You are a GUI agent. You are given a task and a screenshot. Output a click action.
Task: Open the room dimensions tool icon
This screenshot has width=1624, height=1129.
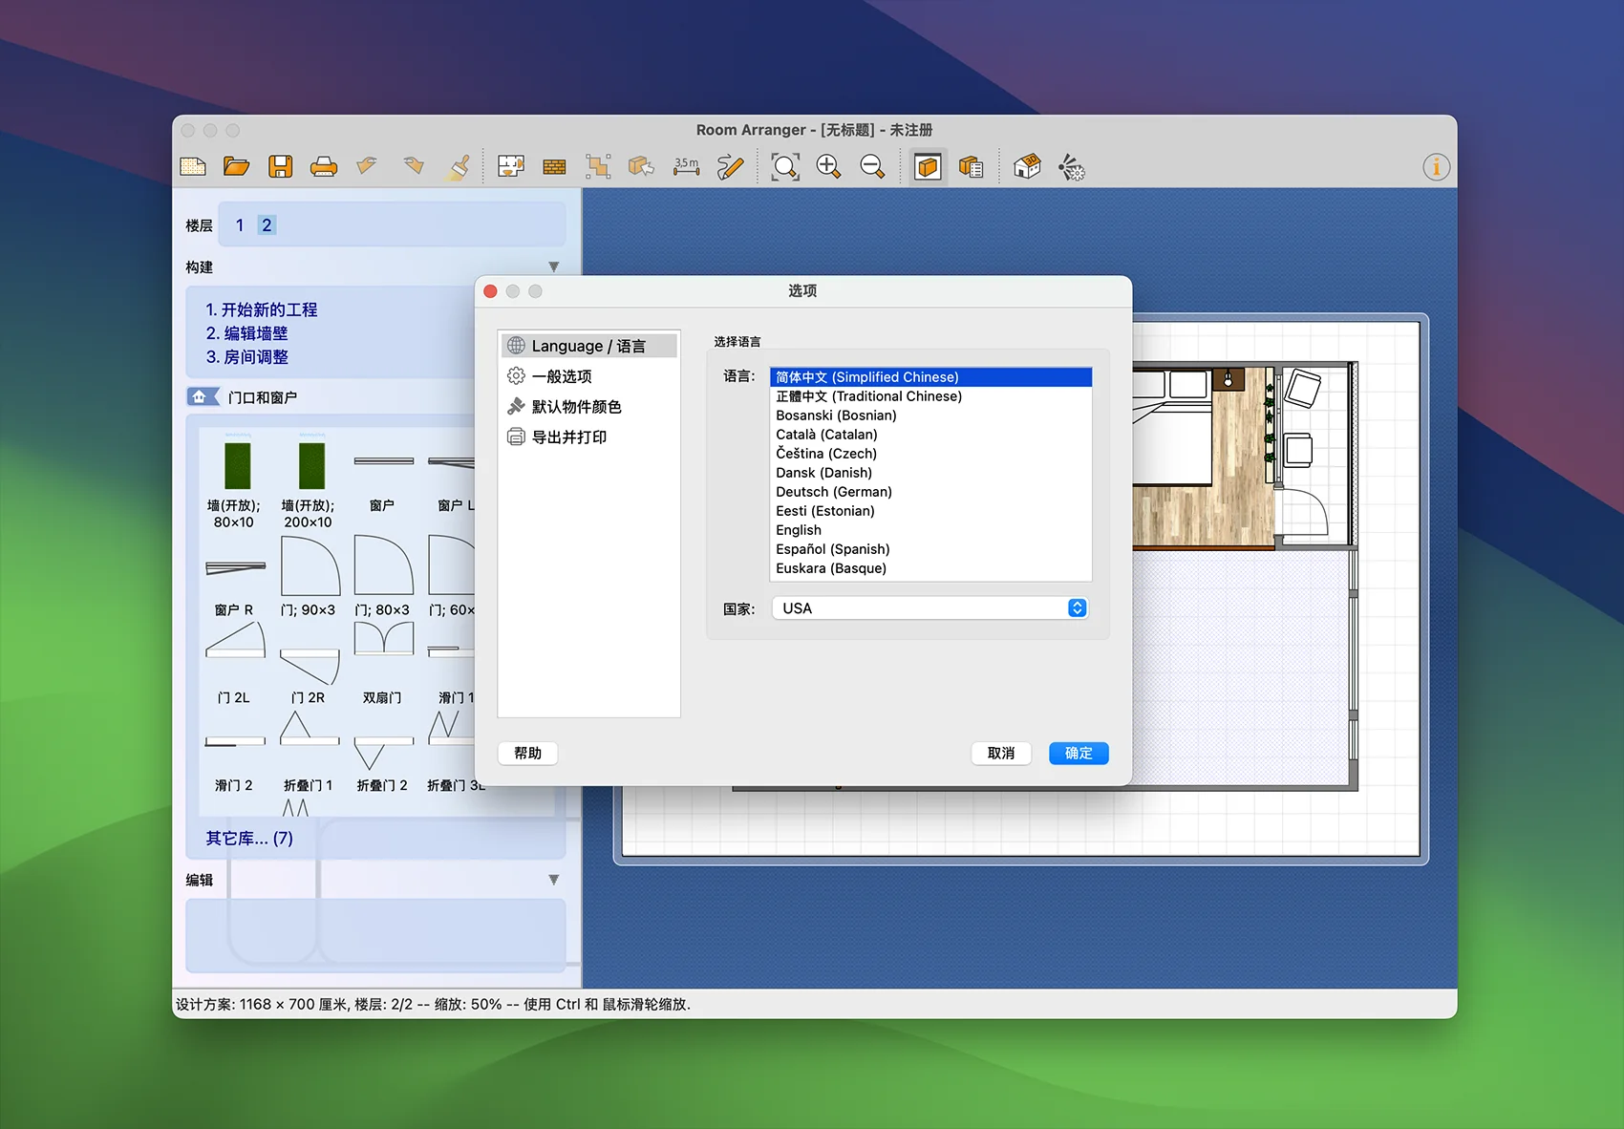click(x=511, y=167)
